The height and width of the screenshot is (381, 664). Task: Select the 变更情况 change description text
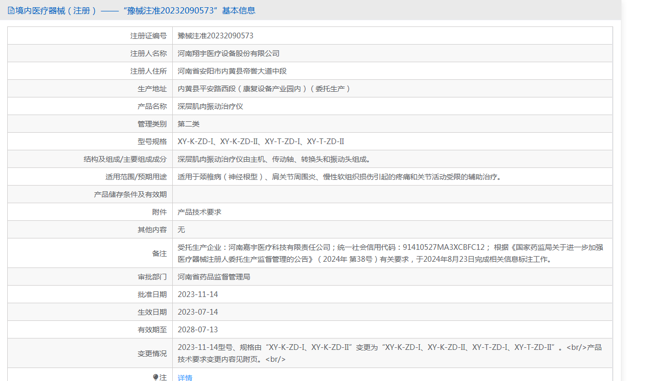pos(390,353)
